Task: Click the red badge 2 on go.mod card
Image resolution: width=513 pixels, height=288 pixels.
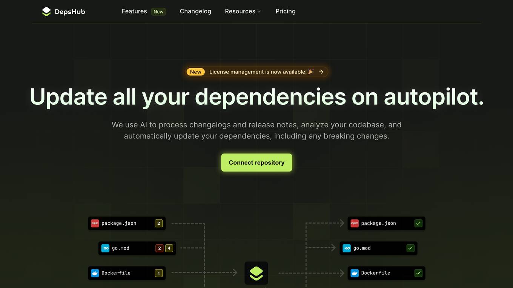Action: (x=160, y=248)
